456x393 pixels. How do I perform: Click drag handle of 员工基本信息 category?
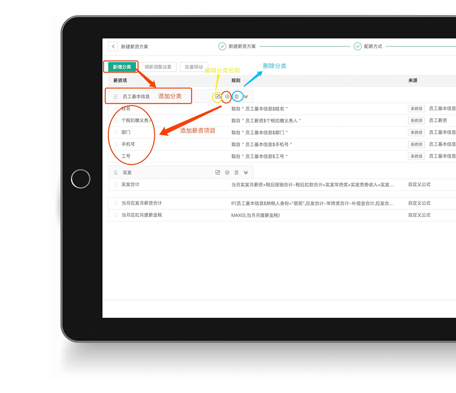coord(115,96)
